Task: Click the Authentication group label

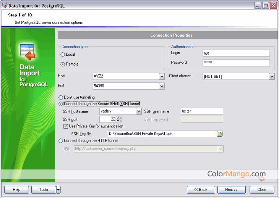Action: tap(183, 47)
